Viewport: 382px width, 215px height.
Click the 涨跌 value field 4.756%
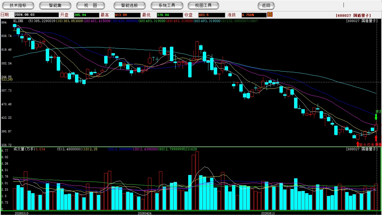tap(254, 15)
